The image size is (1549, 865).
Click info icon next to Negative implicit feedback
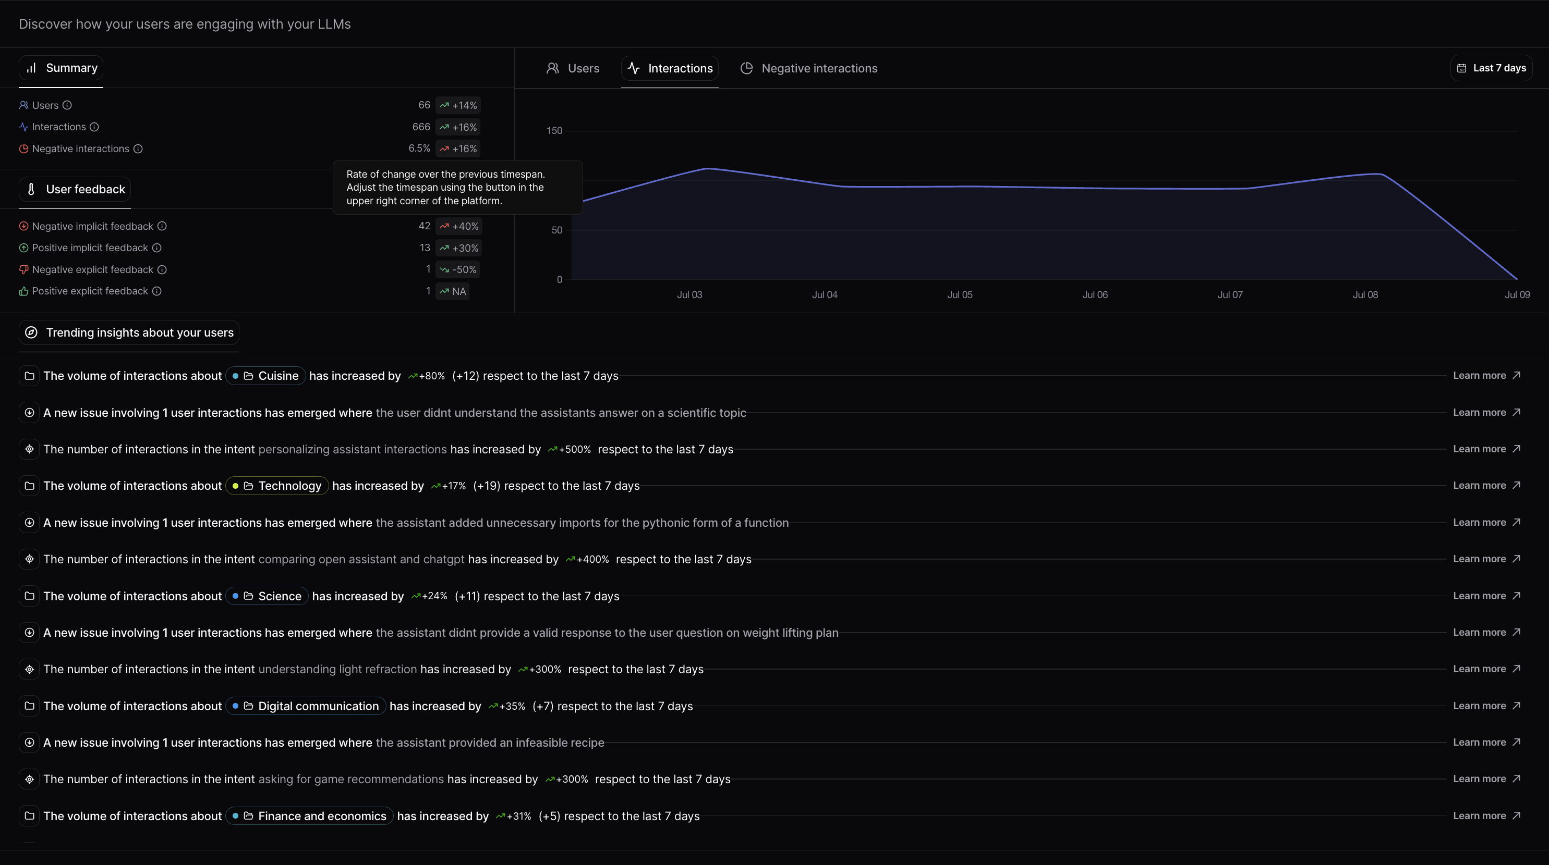point(162,227)
